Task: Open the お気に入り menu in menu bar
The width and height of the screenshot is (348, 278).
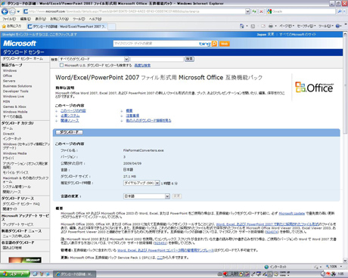Action: [59, 19]
